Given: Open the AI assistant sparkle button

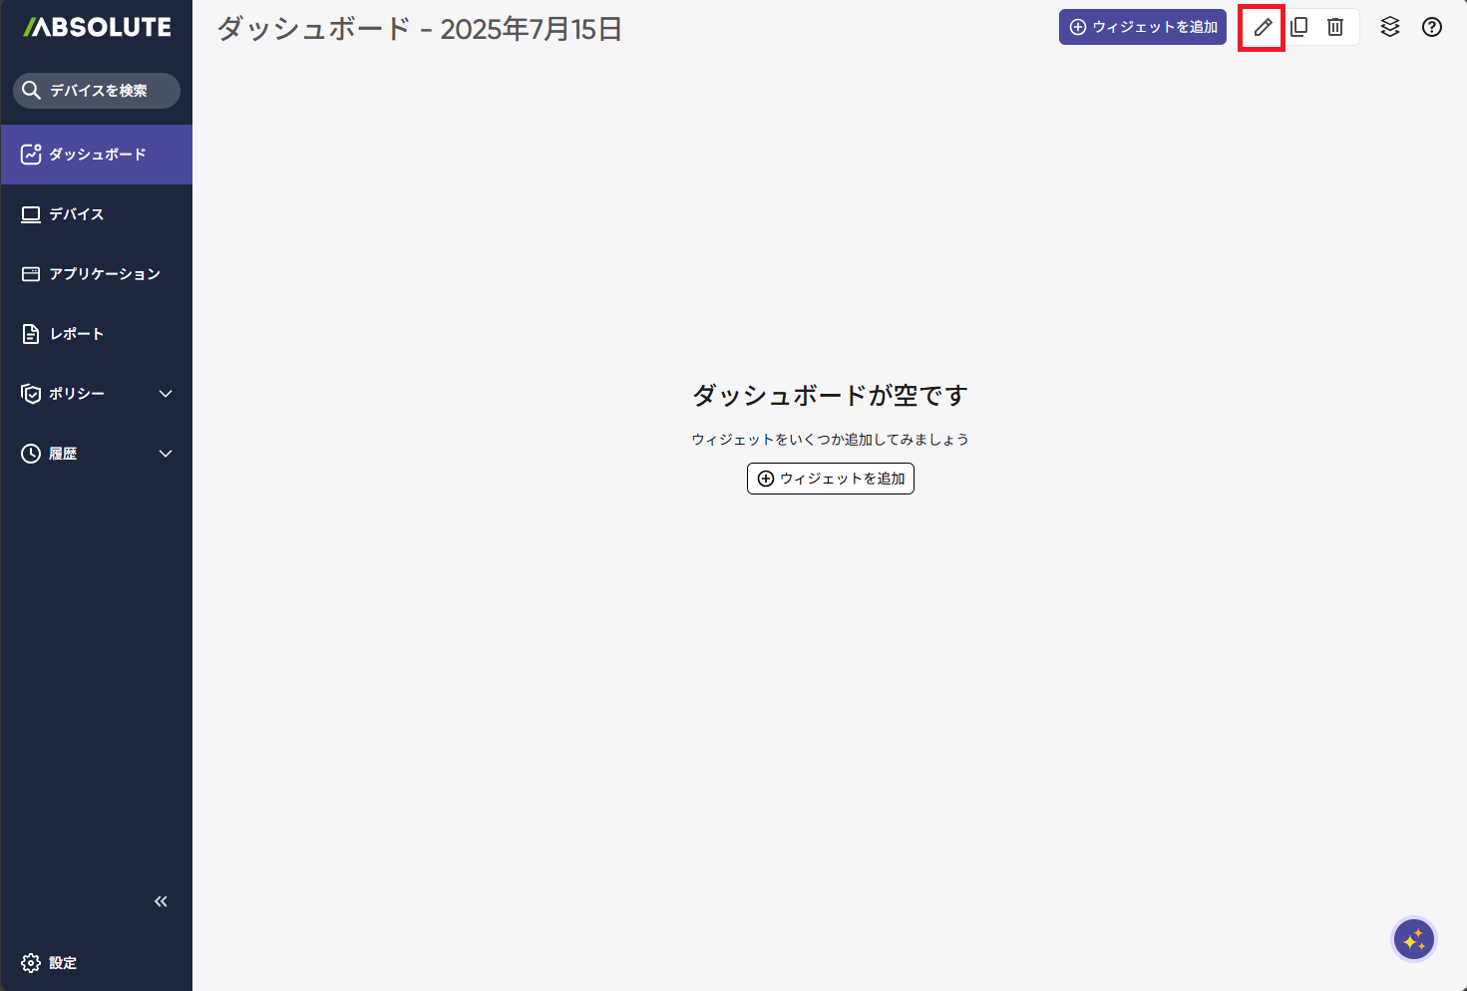Looking at the screenshot, I should (x=1413, y=939).
